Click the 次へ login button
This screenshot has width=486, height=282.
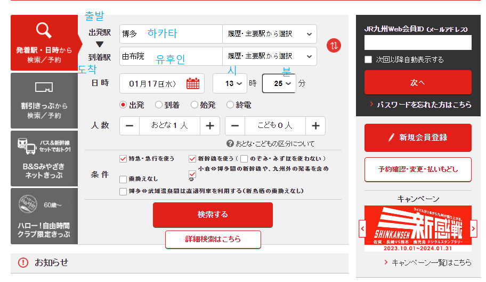pos(418,82)
